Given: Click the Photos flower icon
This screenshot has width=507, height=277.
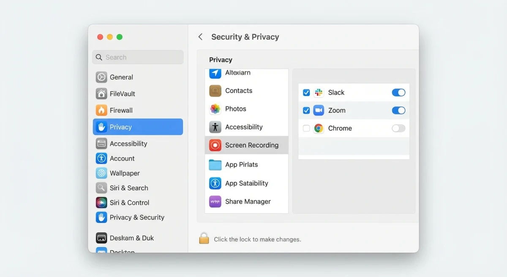Looking at the screenshot, I should pyautogui.click(x=215, y=109).
